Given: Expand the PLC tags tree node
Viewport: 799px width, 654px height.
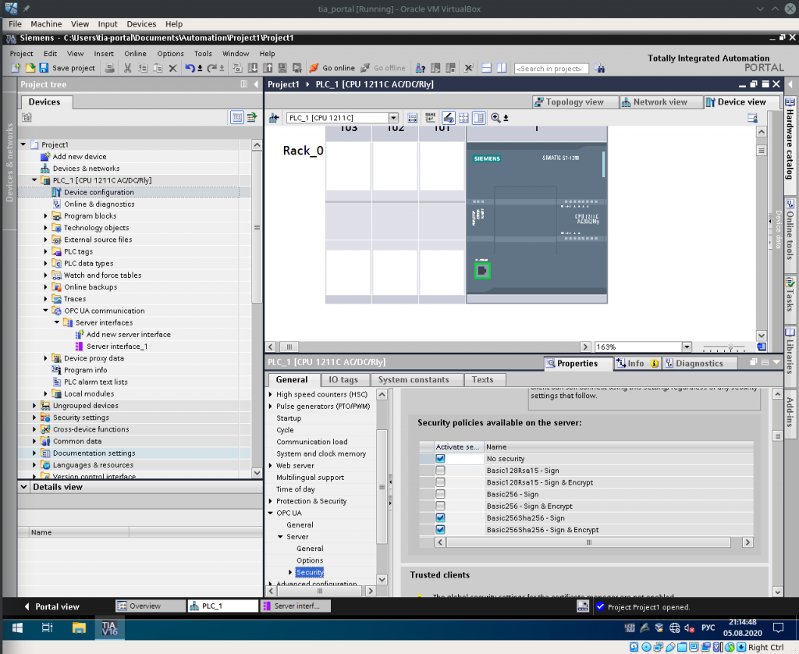Looking at the screenshot, I should [x=46, y=251].
